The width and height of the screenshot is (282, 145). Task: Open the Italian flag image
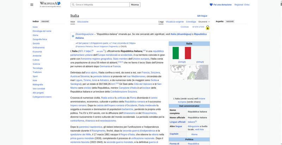click(x=182, y=53)
